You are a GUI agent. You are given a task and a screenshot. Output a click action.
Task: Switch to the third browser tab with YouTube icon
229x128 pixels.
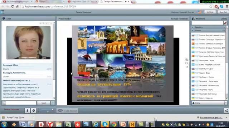pos(82,1)
